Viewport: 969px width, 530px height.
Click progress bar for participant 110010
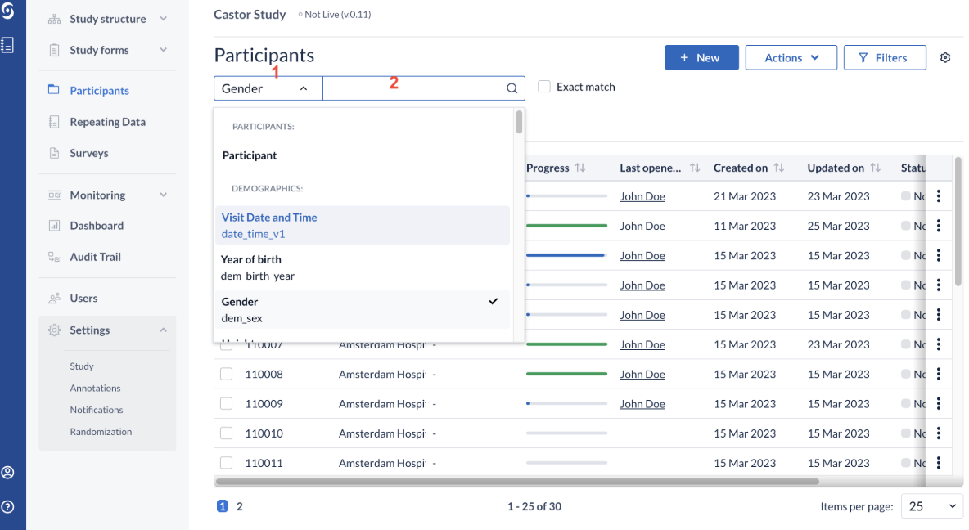566,433
